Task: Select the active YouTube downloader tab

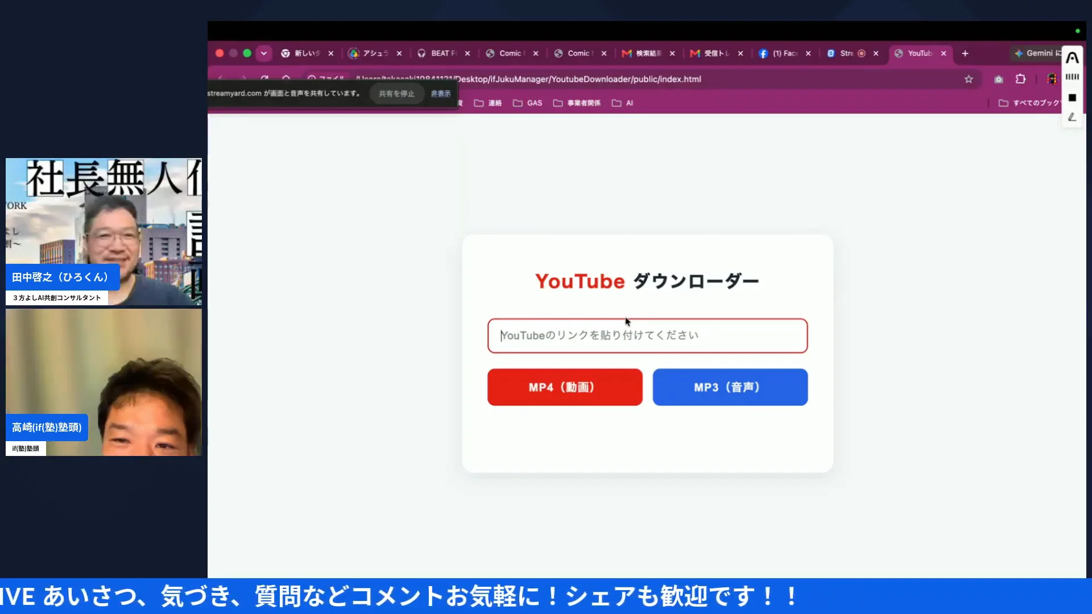Action: coord(915,53)
